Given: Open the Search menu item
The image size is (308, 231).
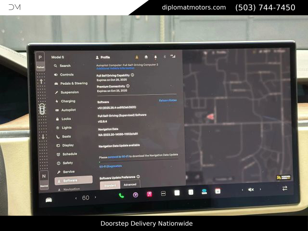Looking at the screenshot, I should [62, 66].
